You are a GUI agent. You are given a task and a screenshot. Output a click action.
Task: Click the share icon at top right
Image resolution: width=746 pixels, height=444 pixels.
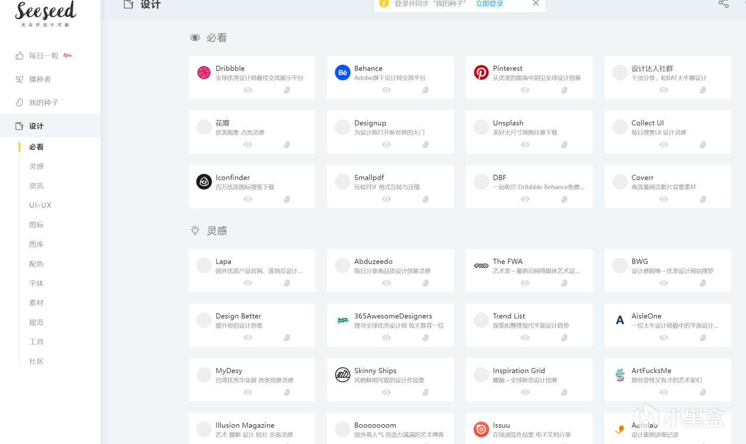point(723,3)
